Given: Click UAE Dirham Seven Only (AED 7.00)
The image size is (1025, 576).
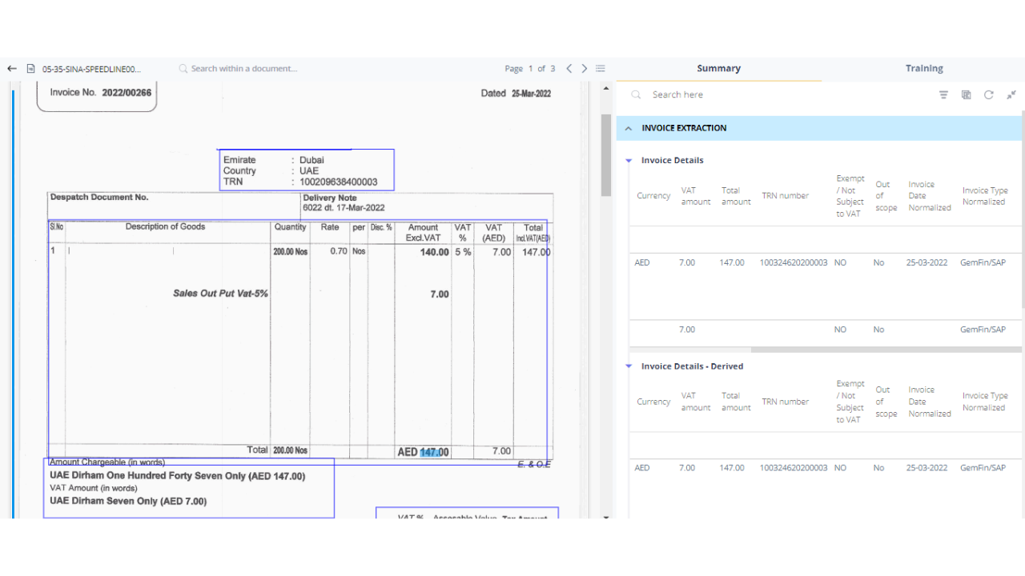Looking at the screenshot, I should [128, 502].
